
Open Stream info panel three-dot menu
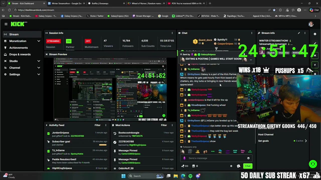click(305, 33)
